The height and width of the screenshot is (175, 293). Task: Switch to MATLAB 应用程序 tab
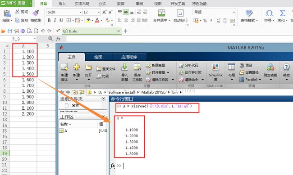(x=129, y=57)
